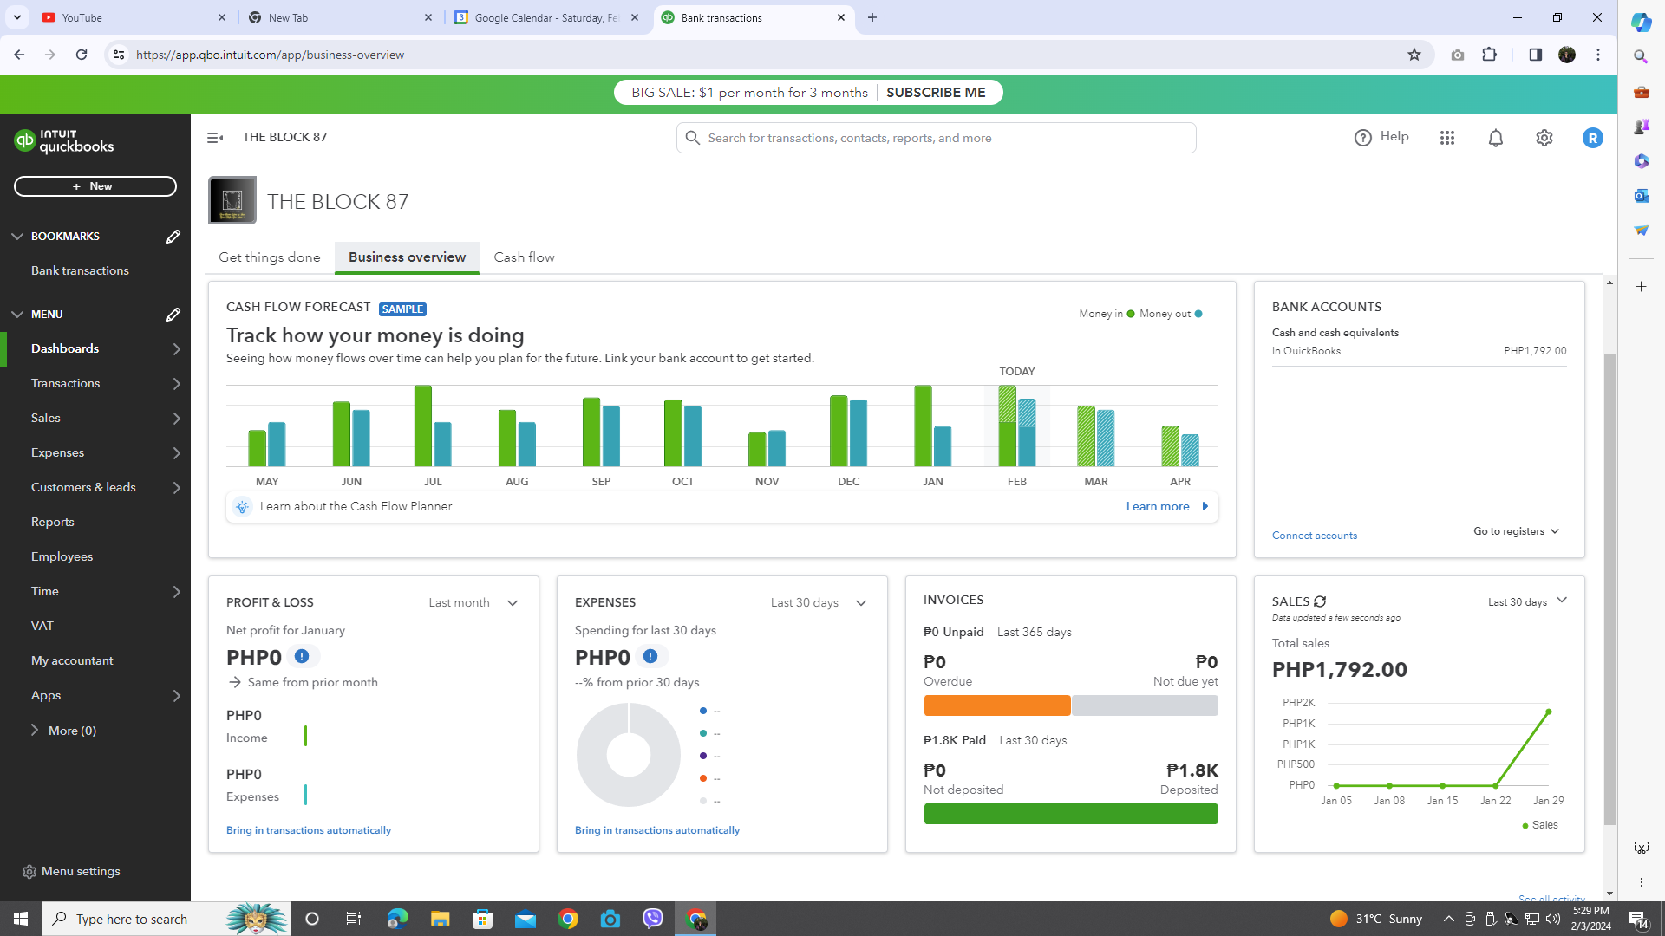Collapse the MENU section

pos(17,315)
